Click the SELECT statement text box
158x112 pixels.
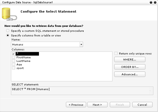point(82,91)
